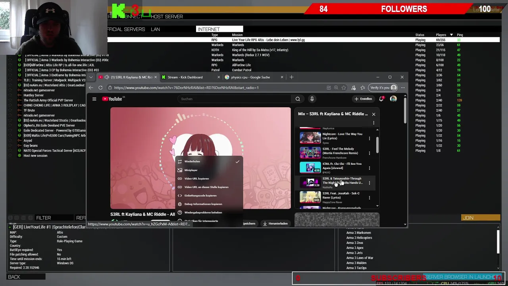Open the YouTube account avatar menu
The height and width of the screenshot is (286, 508).
point(393,99)
